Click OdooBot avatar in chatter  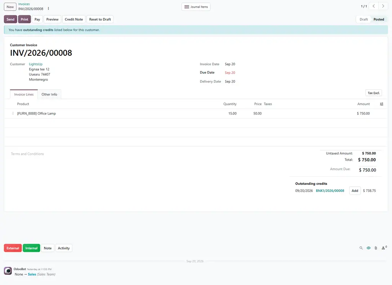pos(8,271)
